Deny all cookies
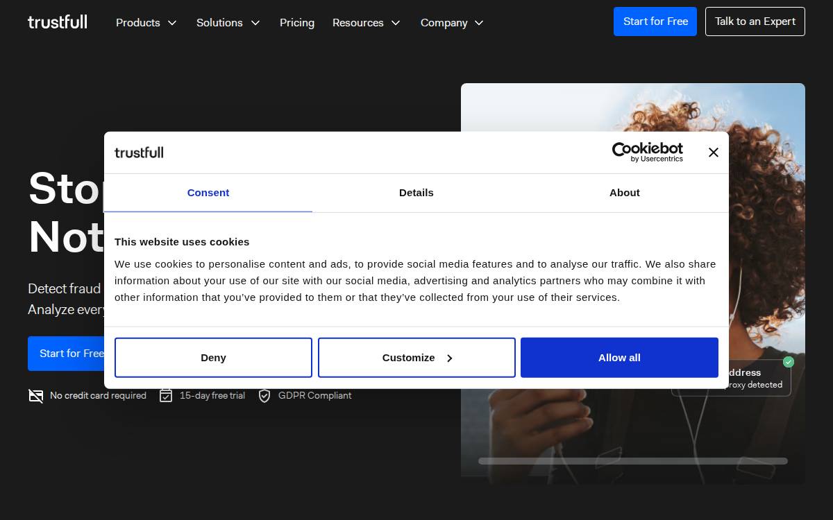 click(213, 358)
